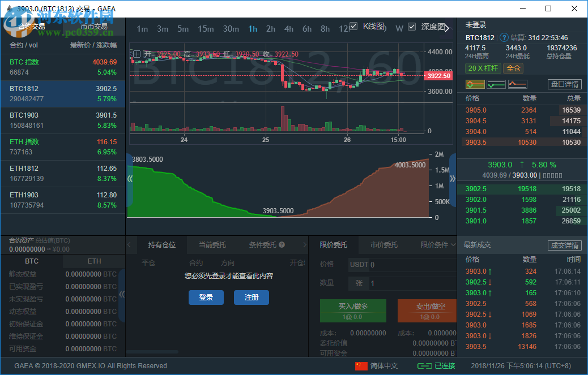Select the sell-side depth display icon
The width and height of the screenshot is (588, 375).
(x=516, y=84)
